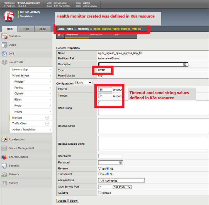209x205 pixels.
Task: Open Pools menu item
Action: (x=31, y=106)
